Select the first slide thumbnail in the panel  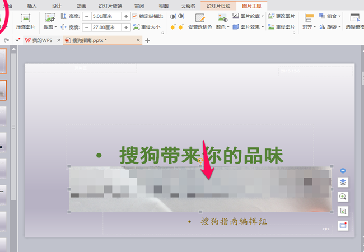point(3,61)
